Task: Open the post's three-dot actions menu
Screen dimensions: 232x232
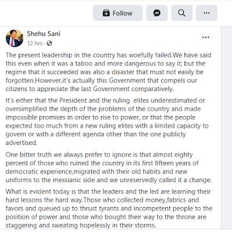Action: 206,37
